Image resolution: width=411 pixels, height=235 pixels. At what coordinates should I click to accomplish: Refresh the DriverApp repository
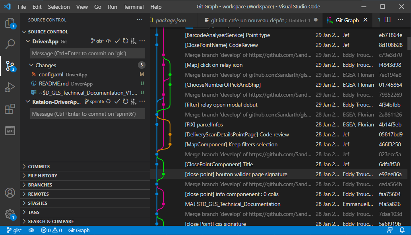pos(126,41)
